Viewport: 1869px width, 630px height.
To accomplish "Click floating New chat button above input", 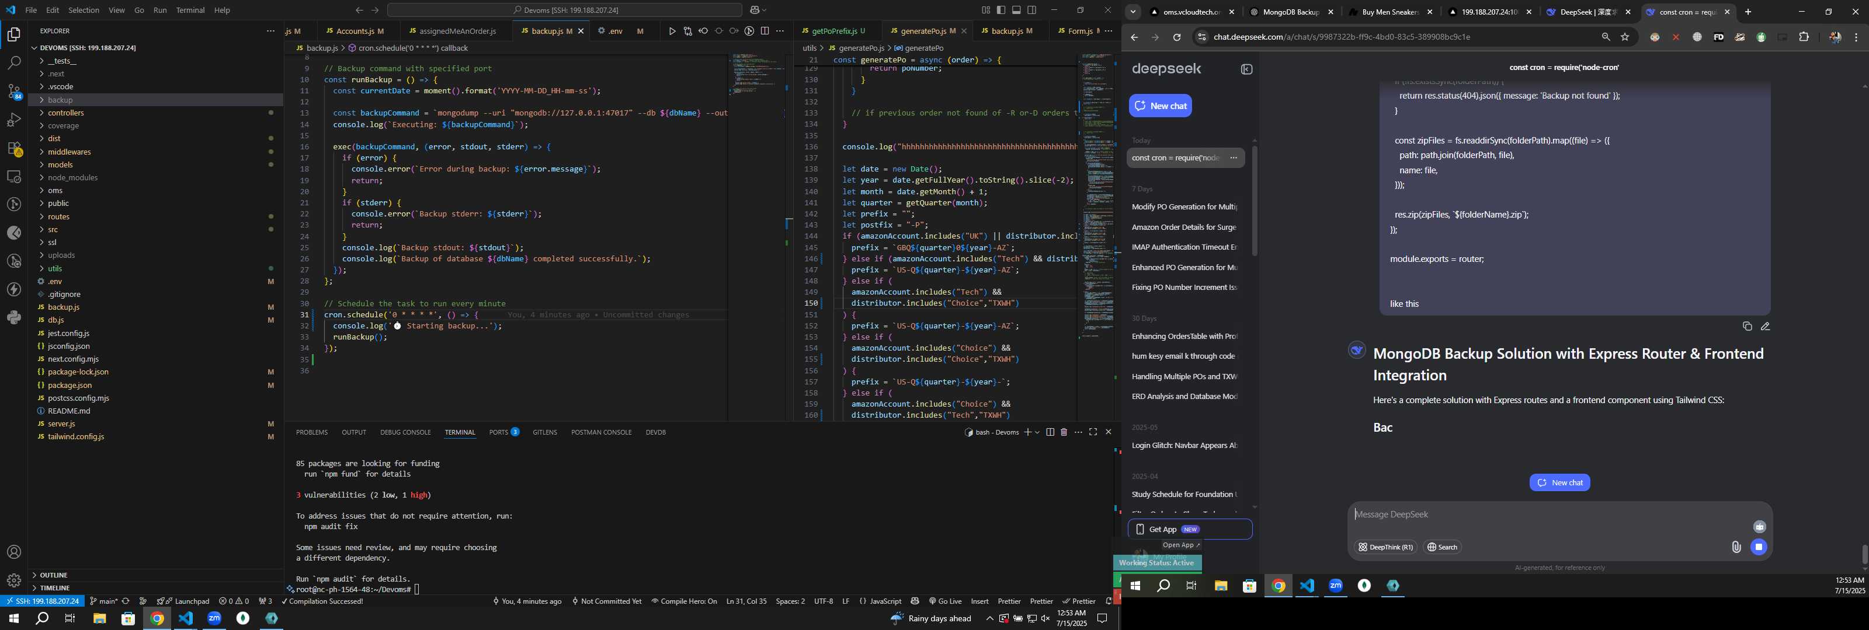I will (x=1560, y=483).
